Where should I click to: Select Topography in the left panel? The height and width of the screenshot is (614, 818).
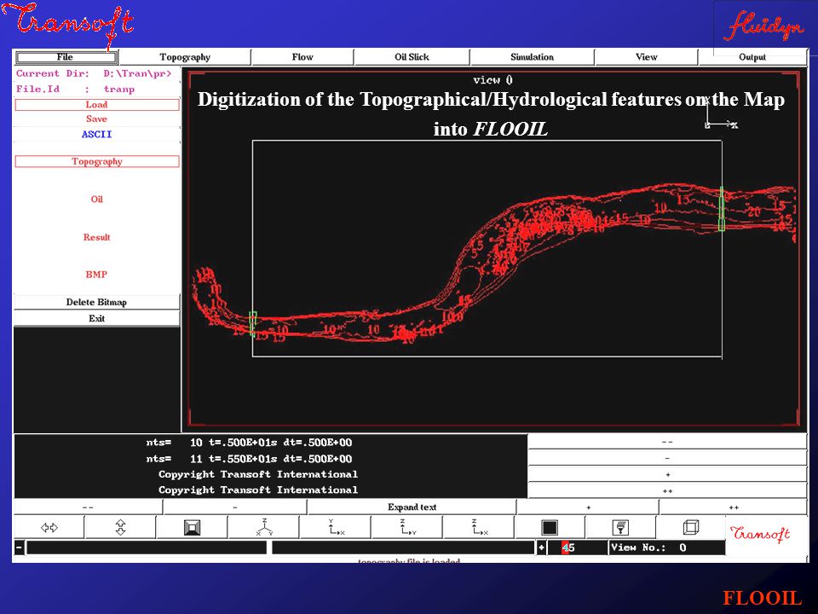[x=97, y=161]
